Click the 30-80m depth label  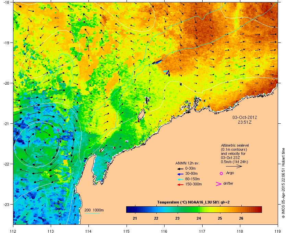pyautogui.click(x=191, y=173)
